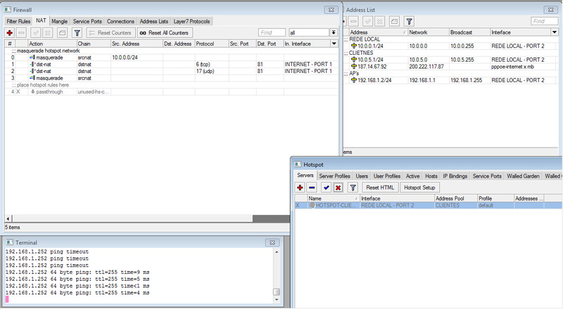Click disable cross in Firewall toolbar
Image resolution: width=563 pixels, height=309 pixels.
[47, 33]
